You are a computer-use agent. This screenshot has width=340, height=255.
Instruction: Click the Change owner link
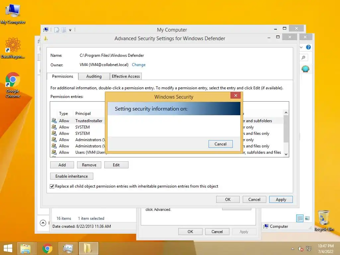point(138,65)
